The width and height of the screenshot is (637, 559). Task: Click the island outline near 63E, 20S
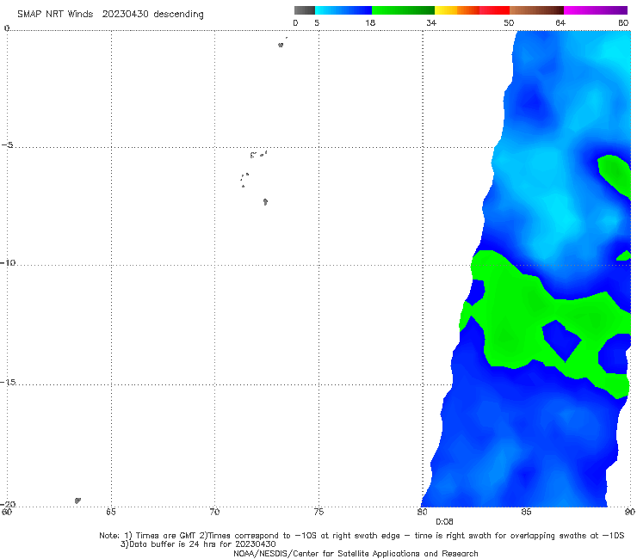tap(77, 501)
